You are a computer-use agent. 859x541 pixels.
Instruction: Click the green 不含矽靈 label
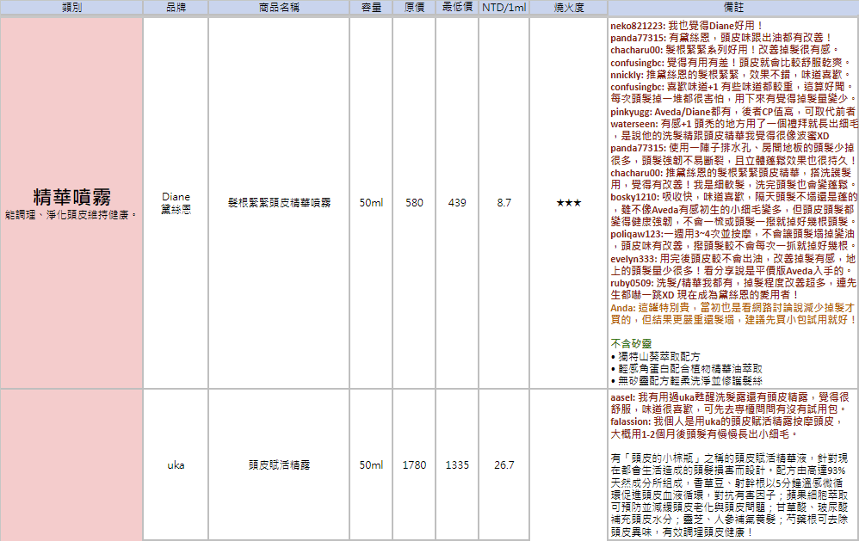631,343
